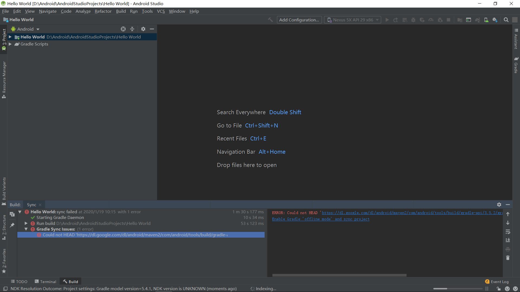Toggle Soft-Wrap in build output
The height and width of the screenshot is (292, 520).
[x=508, y=232]
